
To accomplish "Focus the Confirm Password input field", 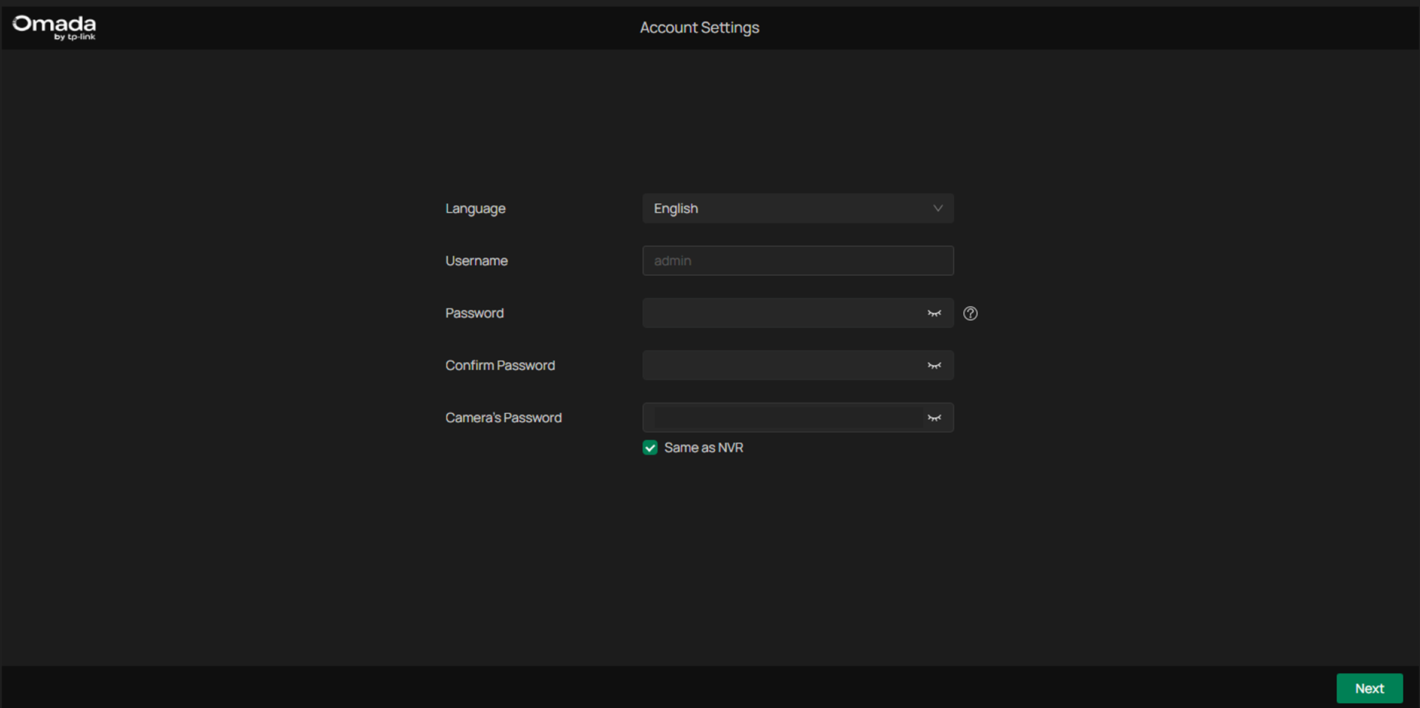I will click(798, 365).
